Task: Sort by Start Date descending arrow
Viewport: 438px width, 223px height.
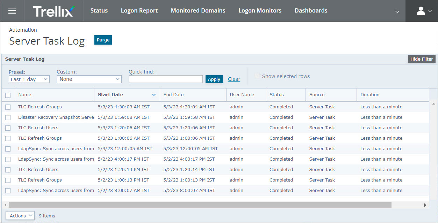Action: pos(154,95)
